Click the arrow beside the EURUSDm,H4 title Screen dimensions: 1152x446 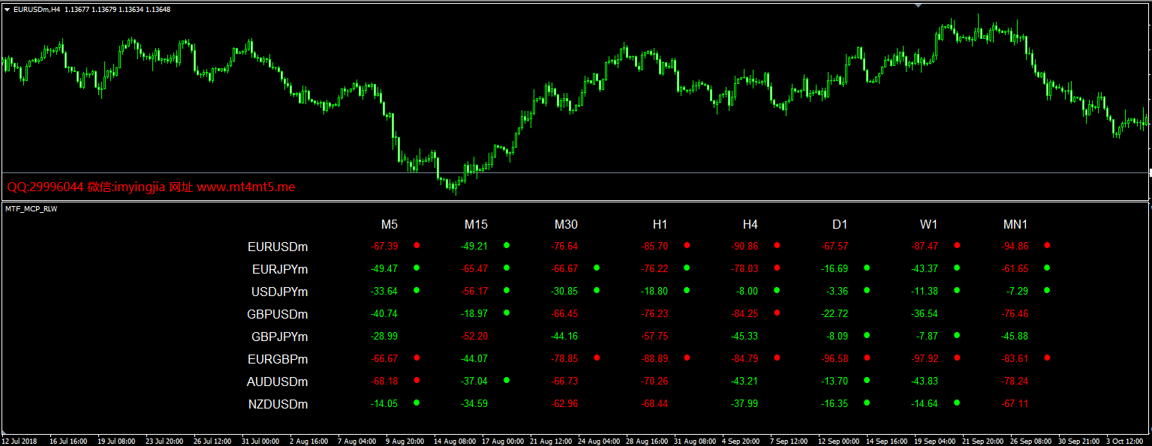(x=8, y=9)
